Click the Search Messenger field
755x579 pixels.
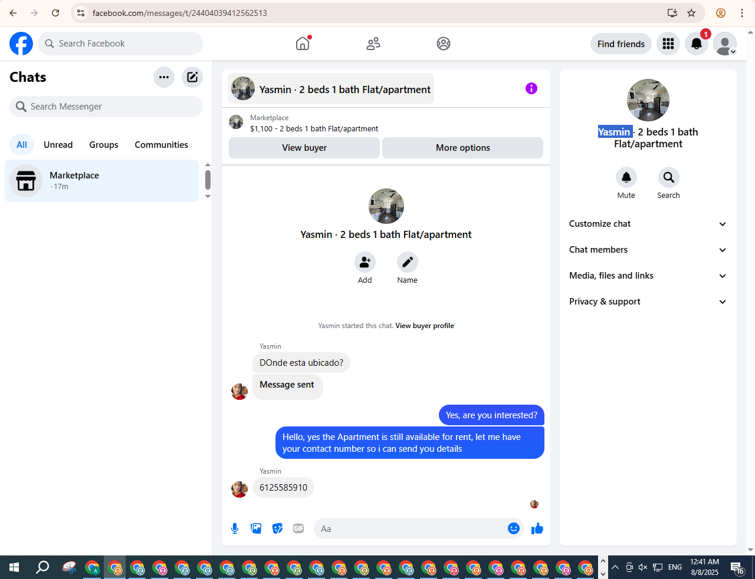[106, 107]
